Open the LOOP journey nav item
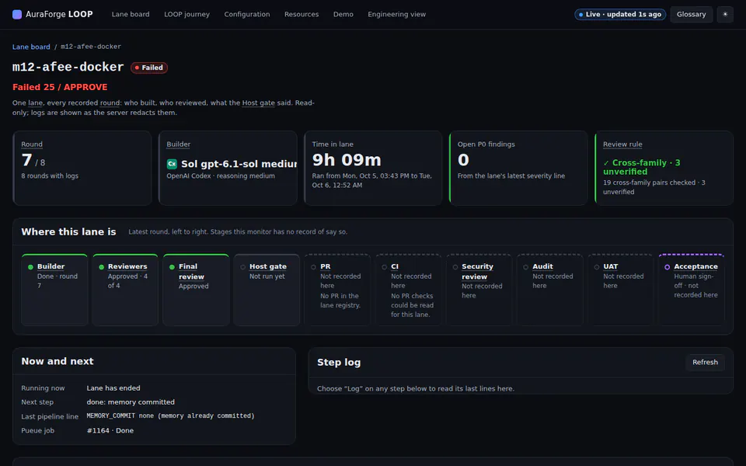The width and height of the screenshot is (746, 466). [x=187, y=14]
